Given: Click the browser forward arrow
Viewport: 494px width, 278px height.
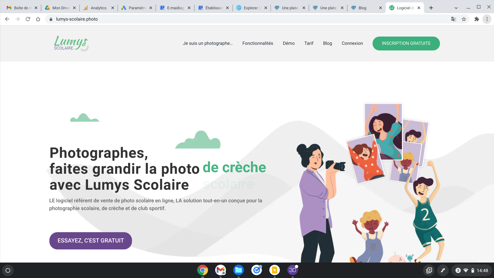Looking at the screenshot, I should click(x=17, y=19).
